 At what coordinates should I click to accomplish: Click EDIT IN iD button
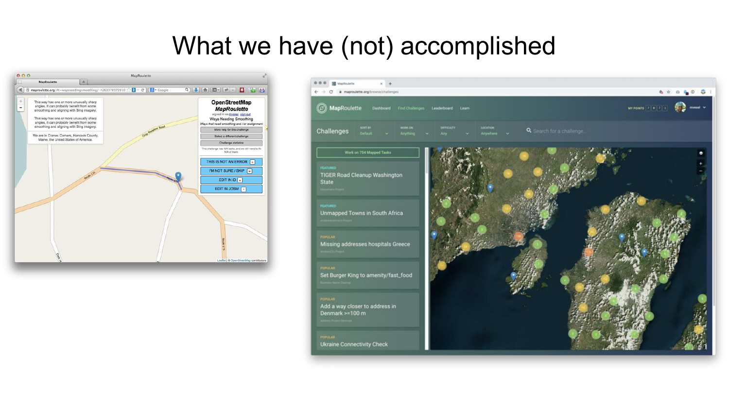231,180
